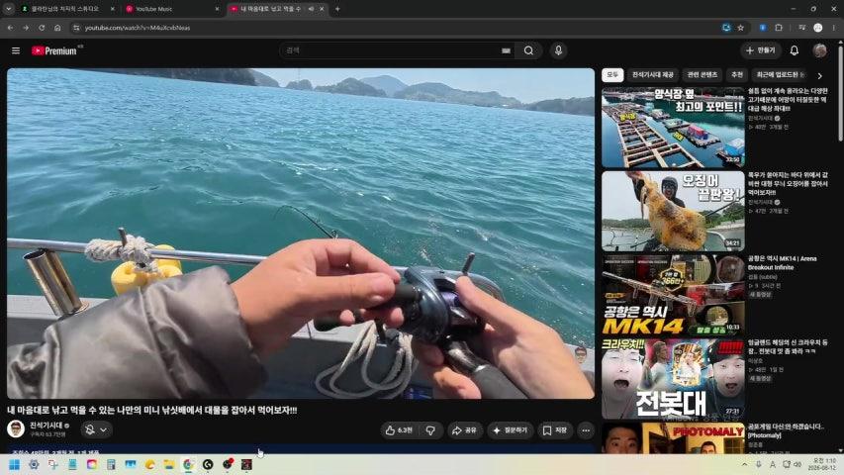Open the browser profile avatar
Screen dimensions: 844x475
click(817, 28)
